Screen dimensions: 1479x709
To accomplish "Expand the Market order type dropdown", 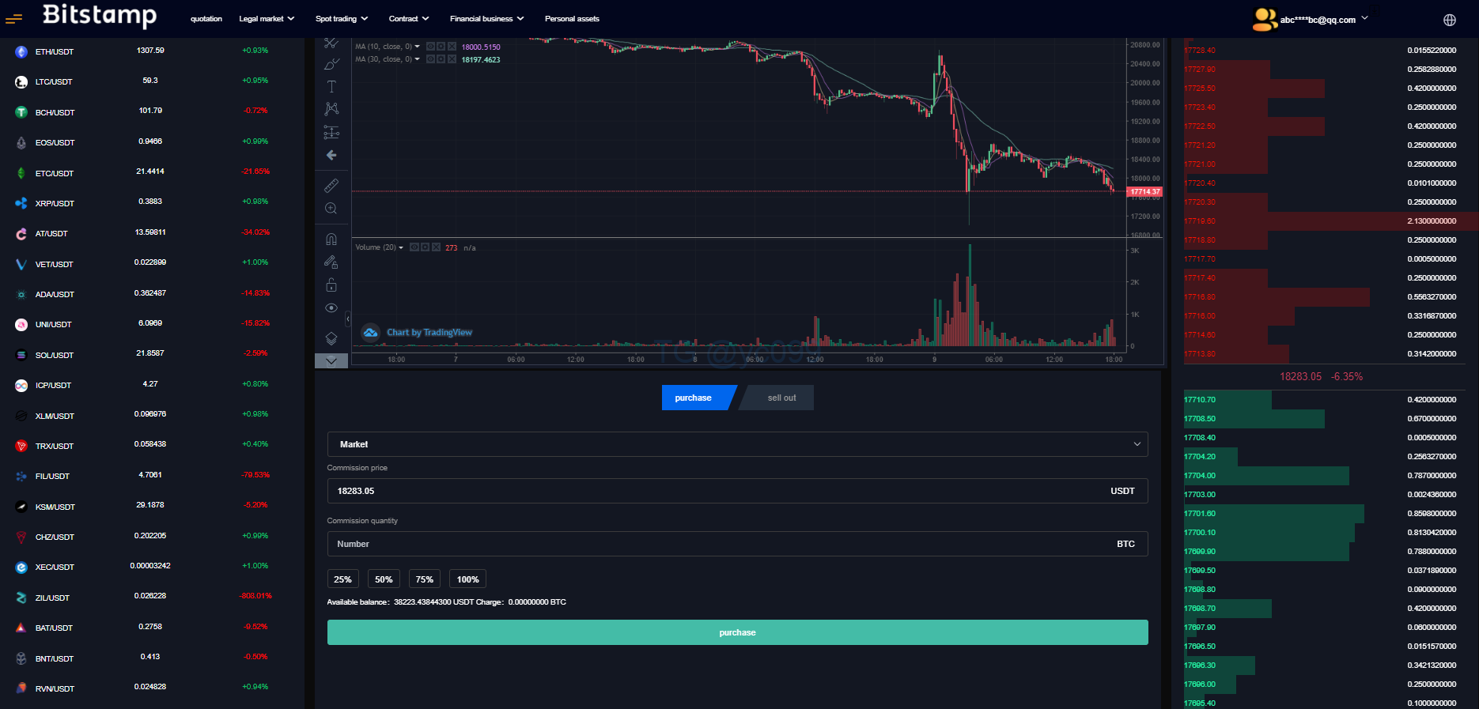I will pyautogui.click(x=737, y=444).
